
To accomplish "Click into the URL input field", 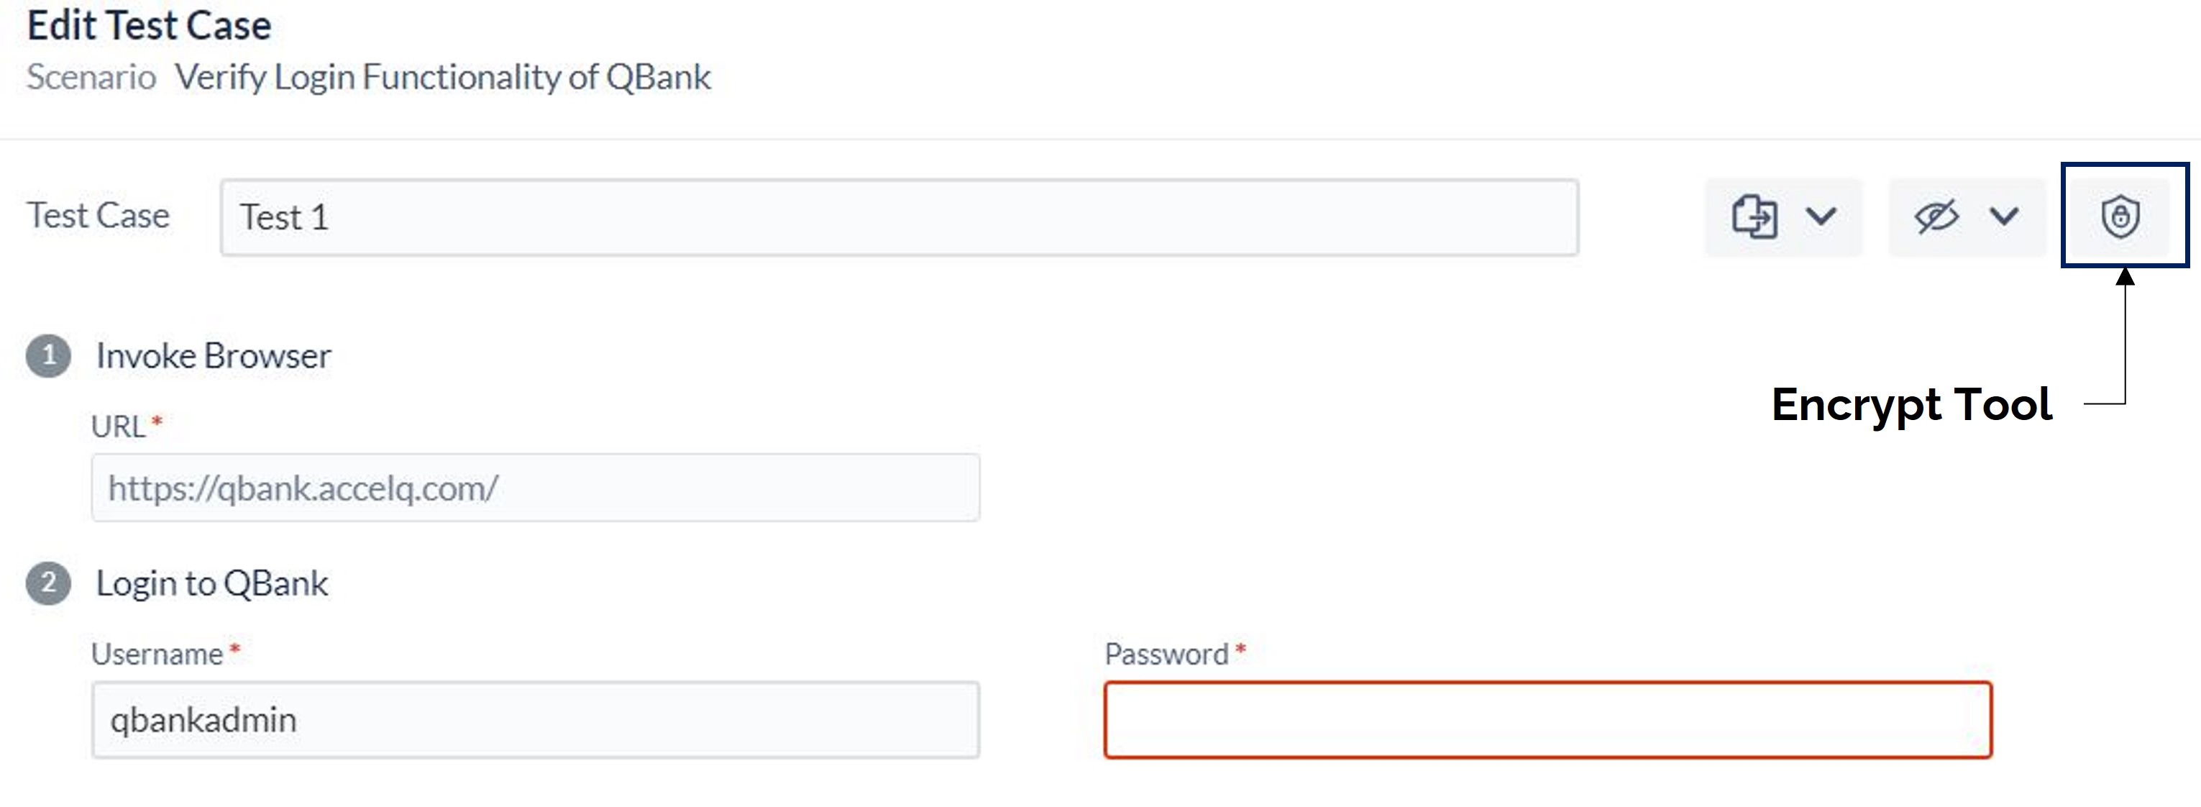I will click(x=536, y=487).
